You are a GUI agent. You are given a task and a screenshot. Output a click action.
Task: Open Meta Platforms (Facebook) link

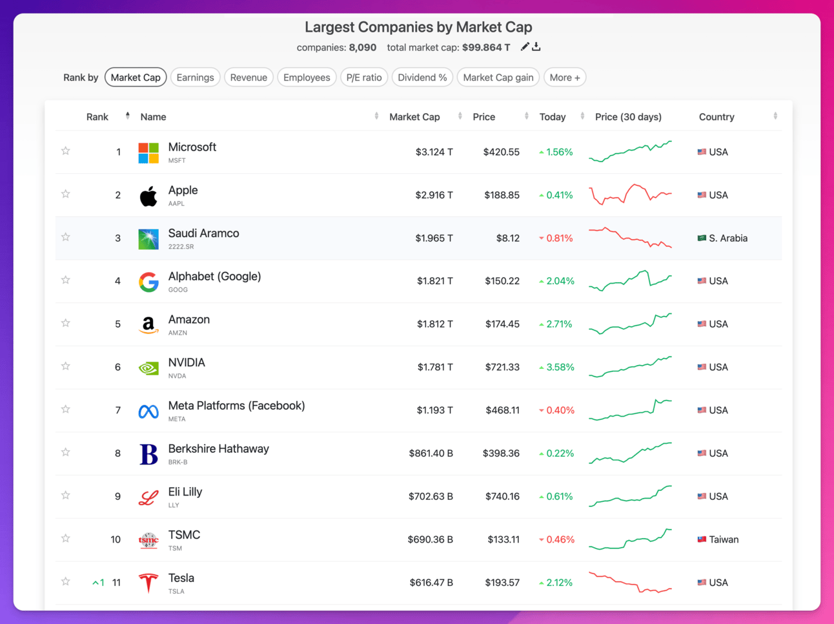coord(237,406)
